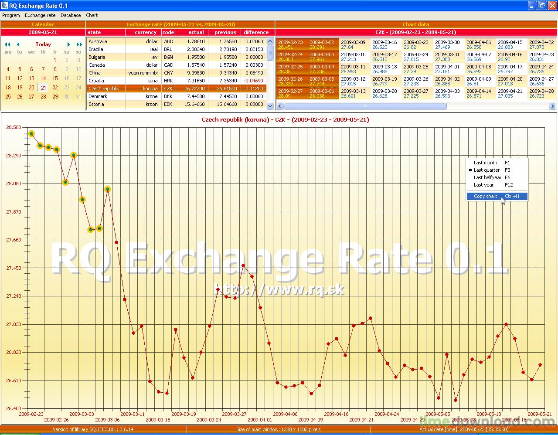Click the right arrow on the Chart data scrollbar
558x435 pixels.
(x=552, y=106)
